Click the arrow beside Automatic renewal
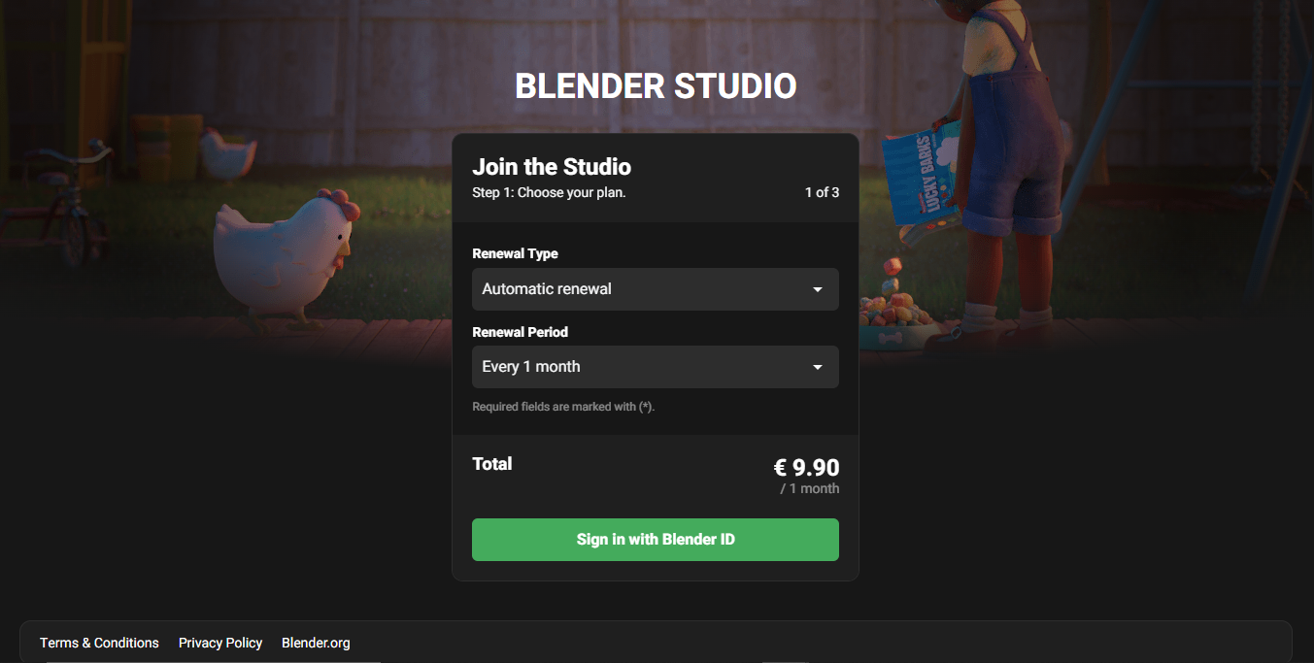Screen dimensions: 1314x663 point(818,289)
